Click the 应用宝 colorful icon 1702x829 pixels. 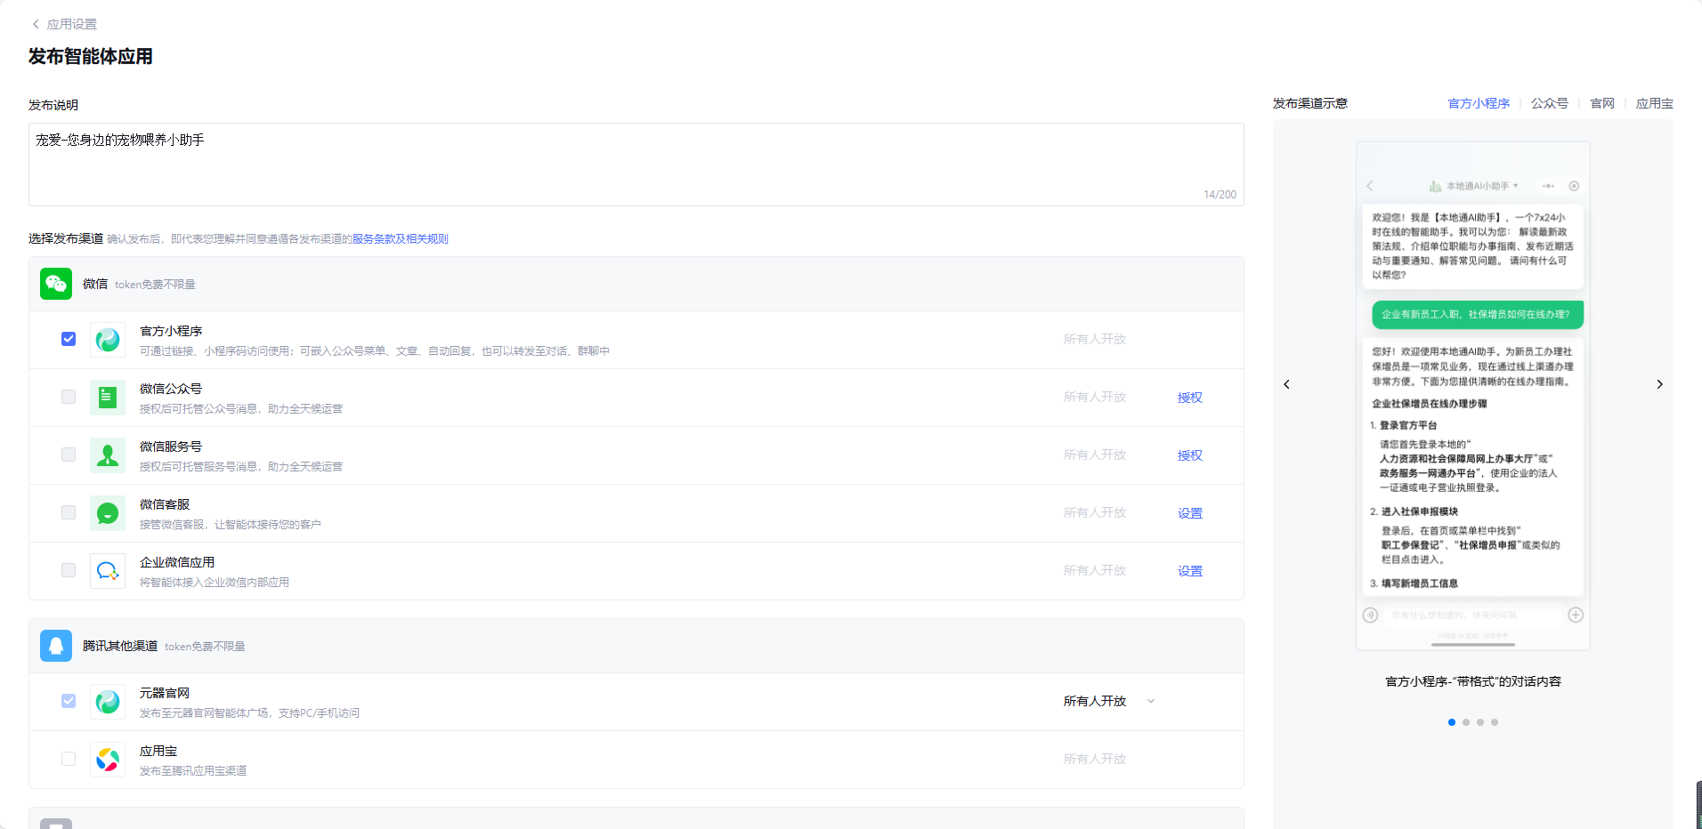[108, 760]
